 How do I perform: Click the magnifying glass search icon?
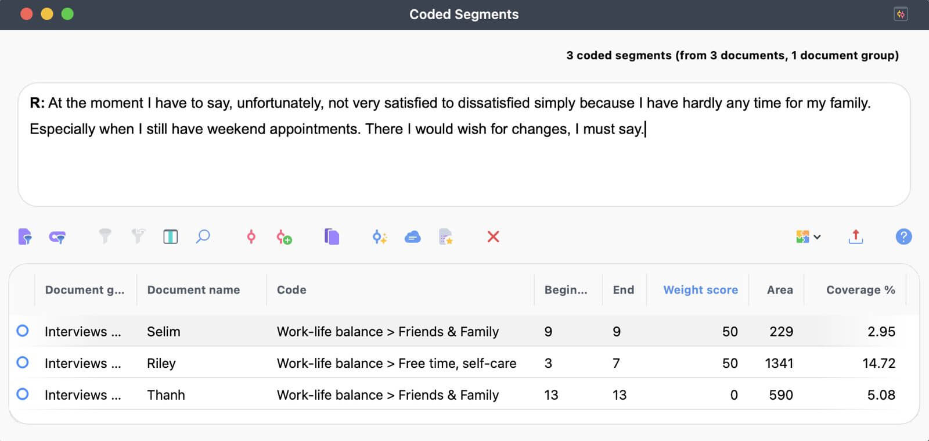click(x=203, y=236)
